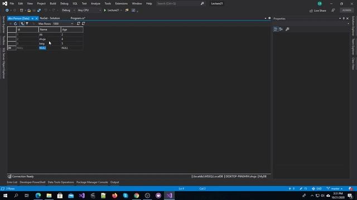357x200 pixels.
Task: Open the Any CPU platform dropdown
Action: coord(89,10)
